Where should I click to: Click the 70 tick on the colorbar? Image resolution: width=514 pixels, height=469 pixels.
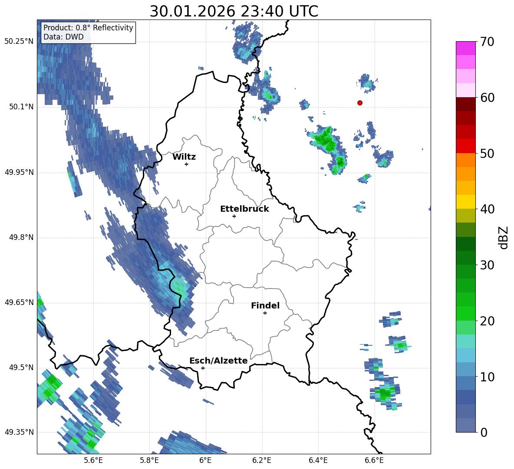pyautogui.click(x=487, y=42)
